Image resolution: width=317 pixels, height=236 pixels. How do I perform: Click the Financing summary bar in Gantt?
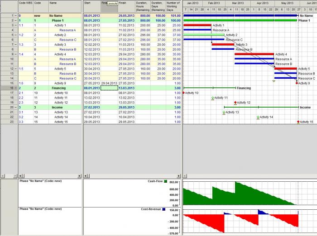210,88
